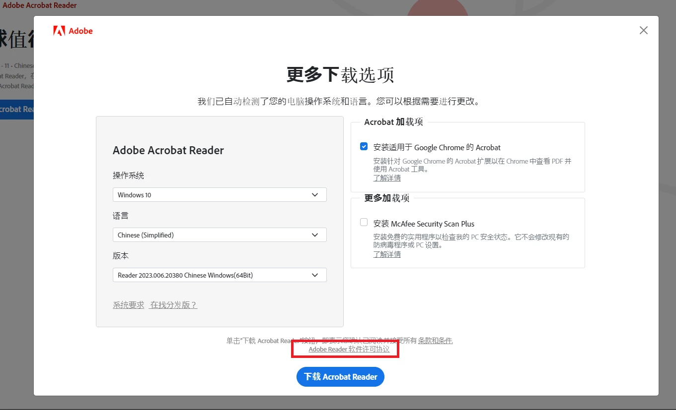The width and height of the screenshot is (676, 410).
Task: Click 安装适用于 Google Chrome 的 Acrobat label
Action: pos(437,147)
